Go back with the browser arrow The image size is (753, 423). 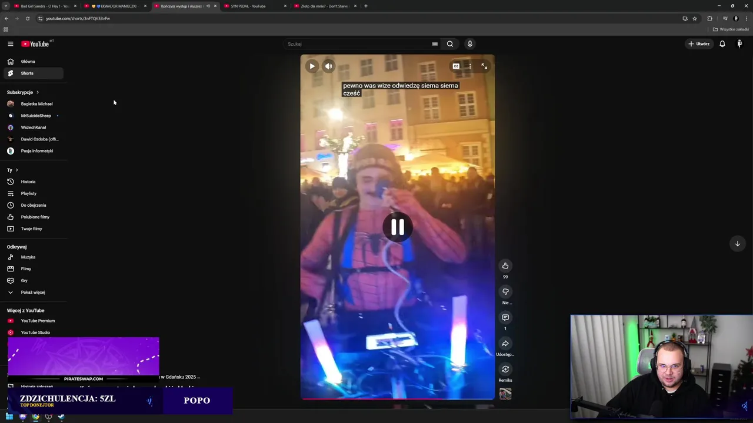(6, 18)
